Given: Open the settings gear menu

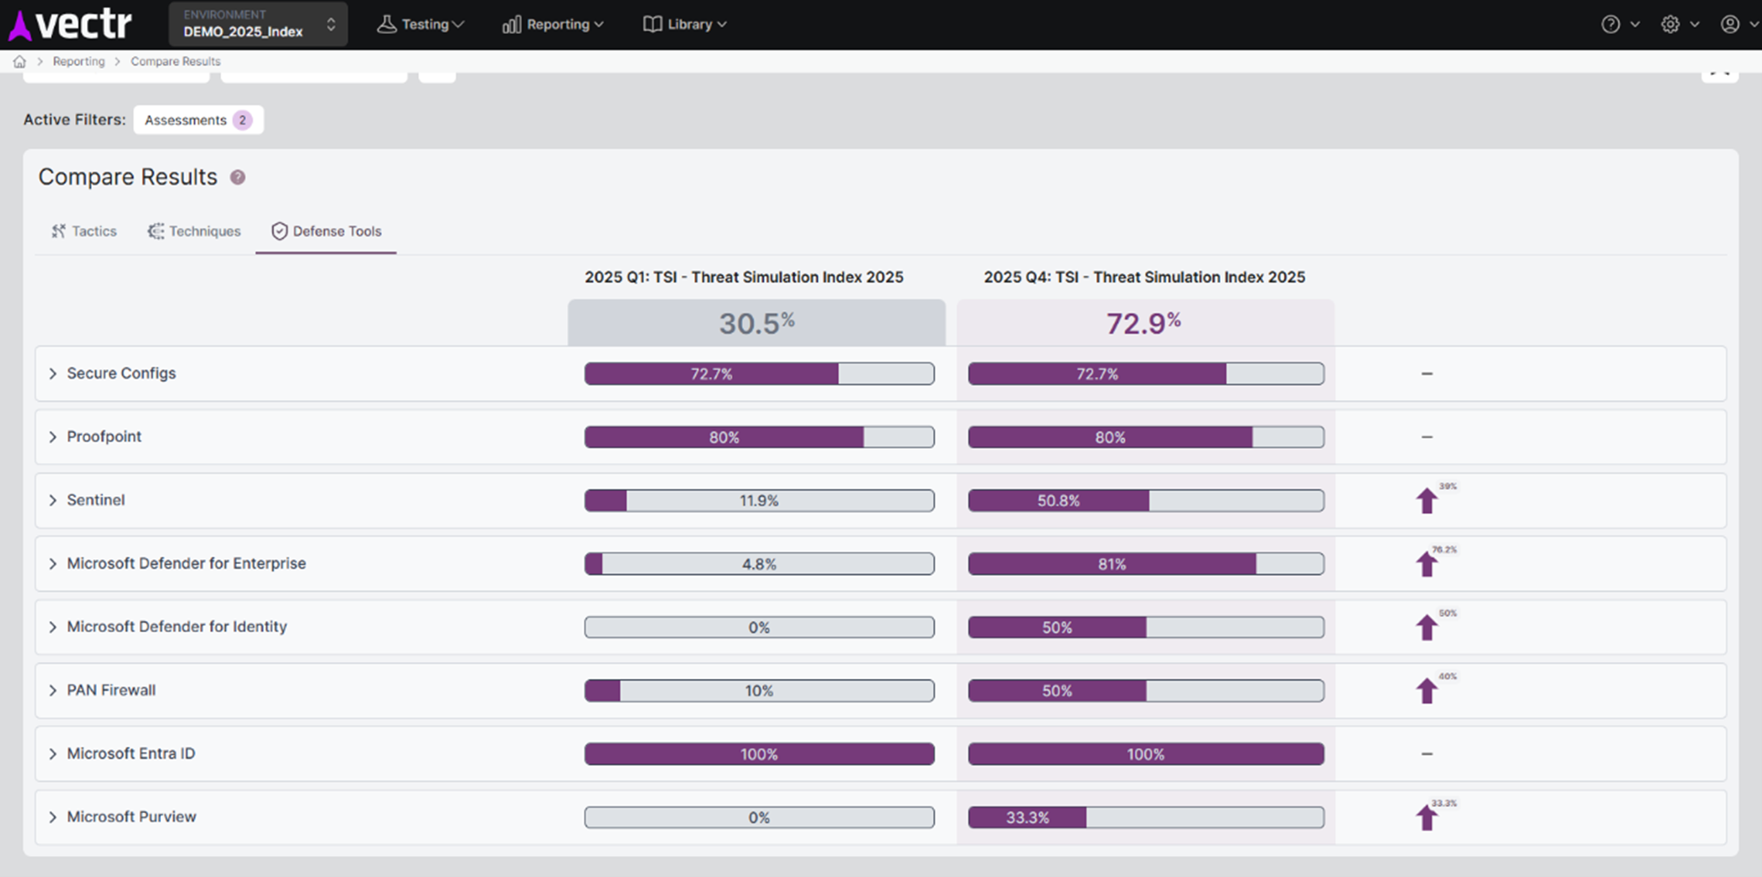Looking at the screenshot, I should tap(1670, 25).
